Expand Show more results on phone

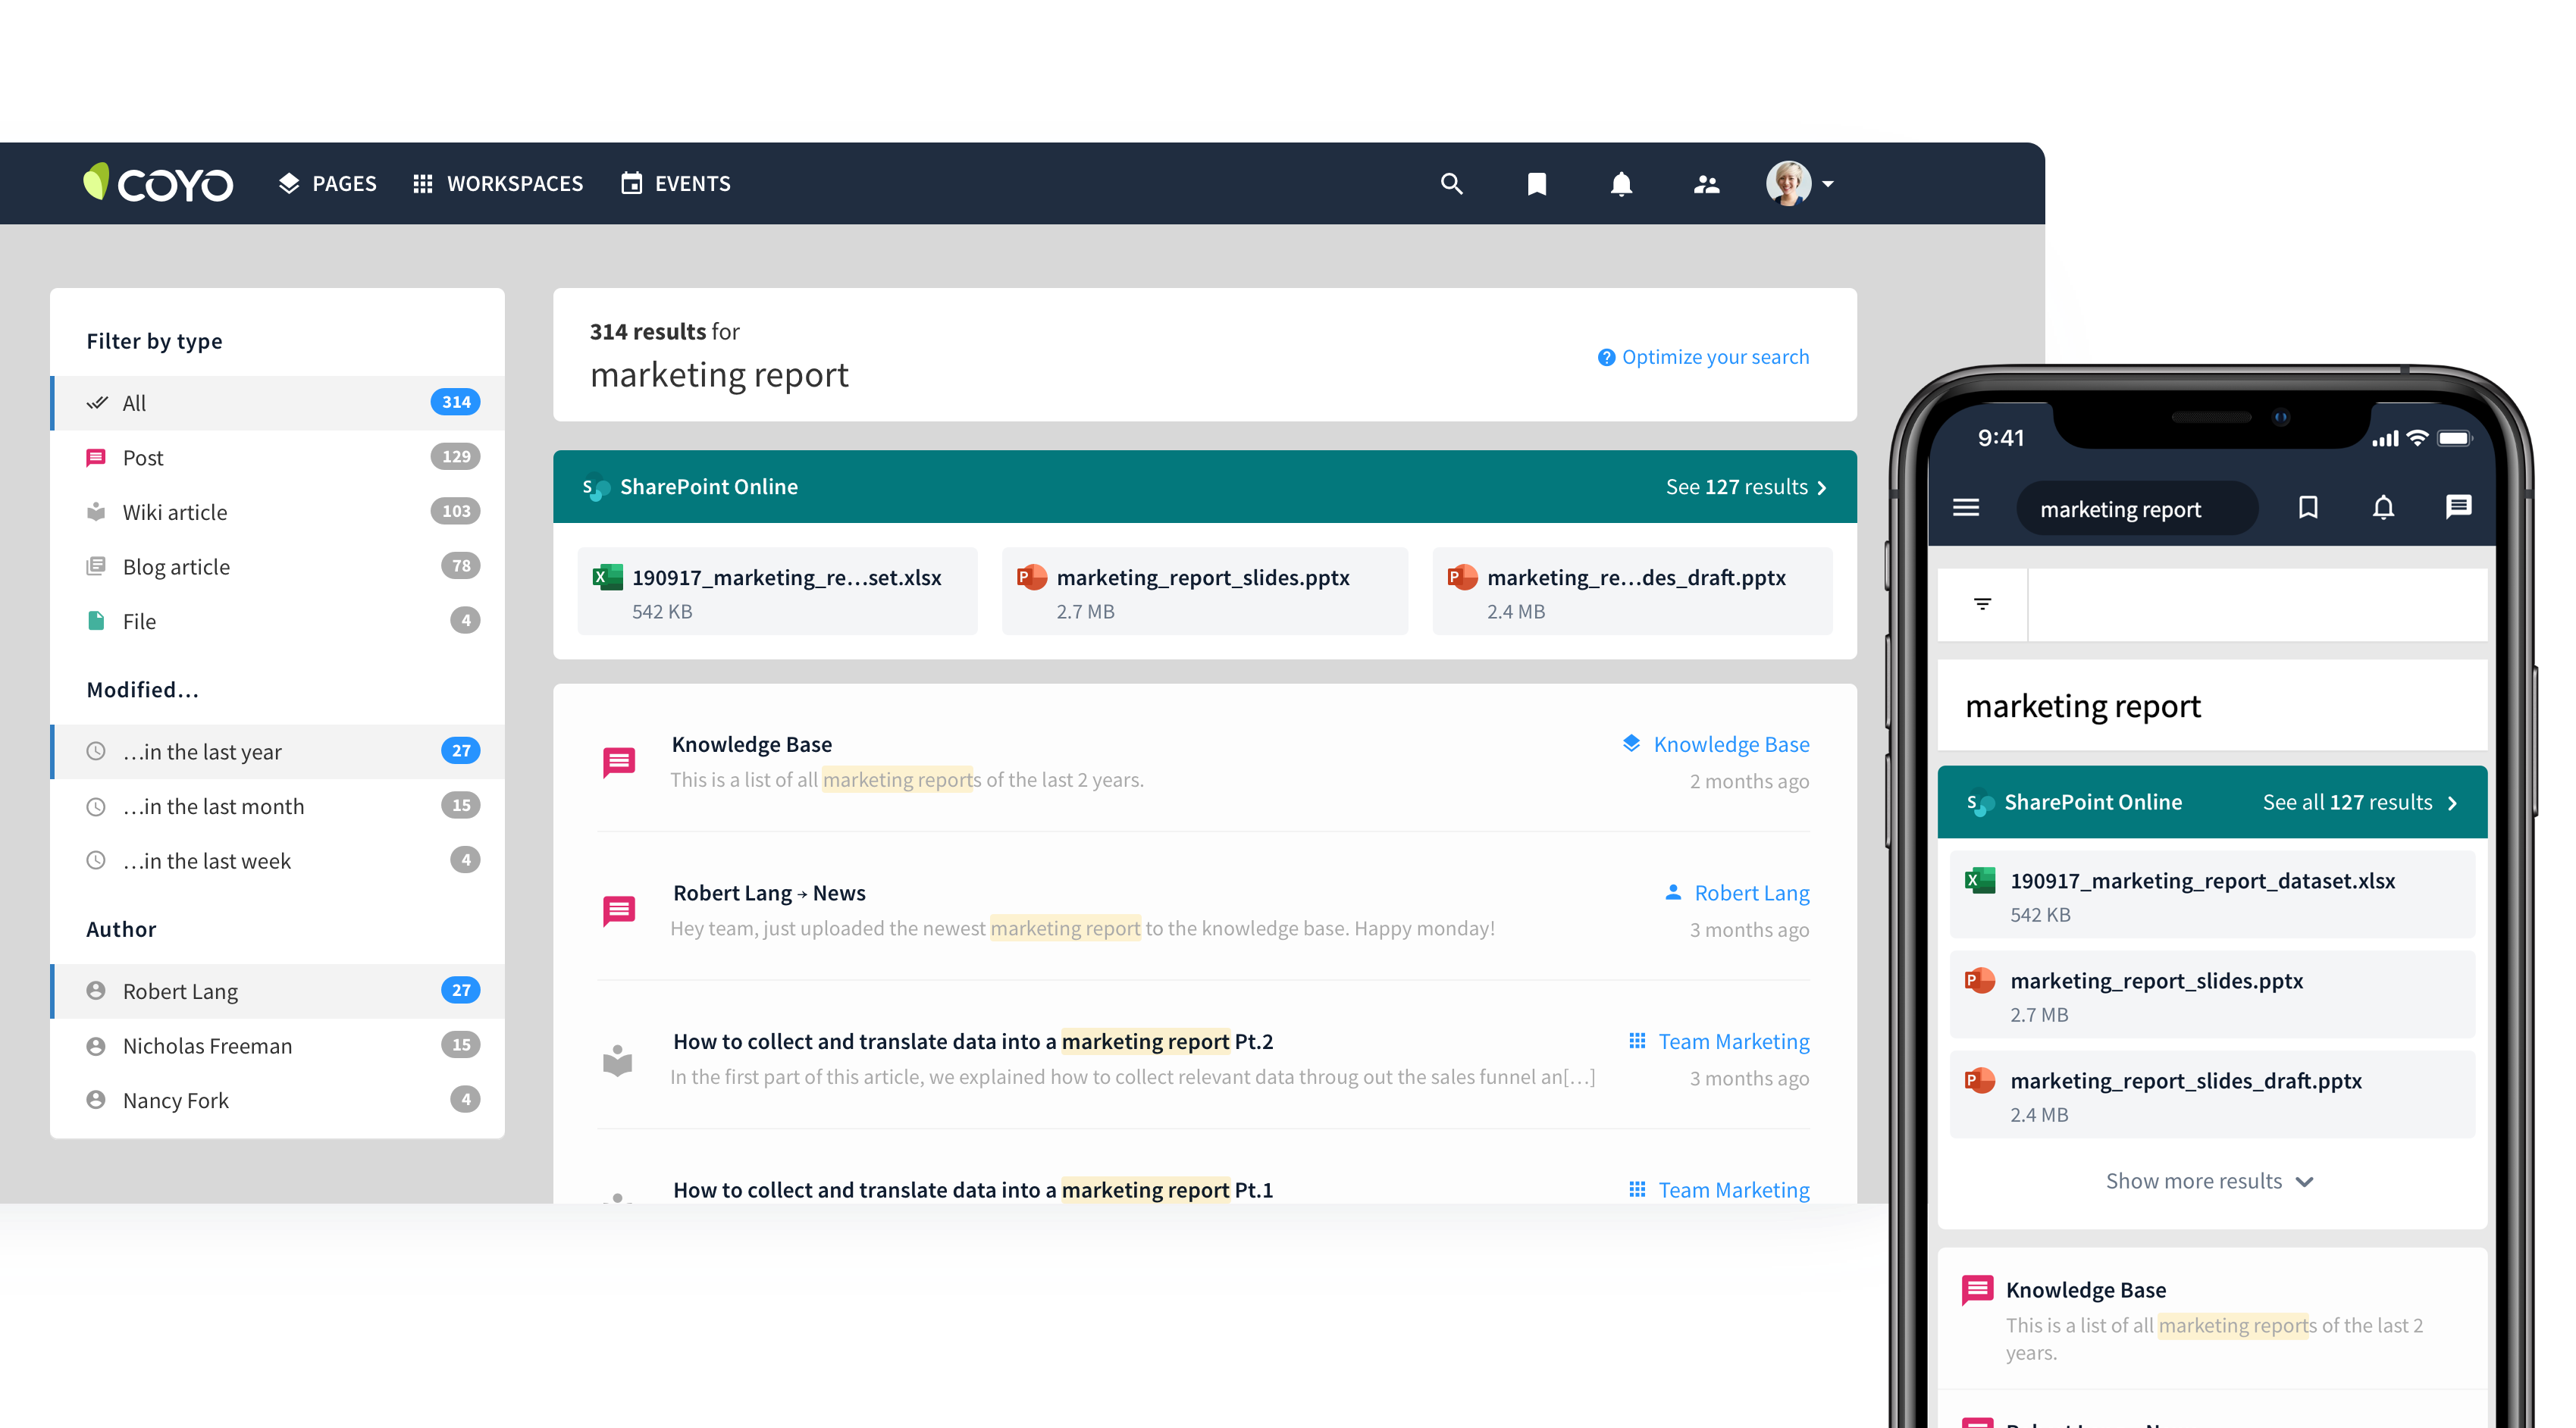click(2209, 1181)
